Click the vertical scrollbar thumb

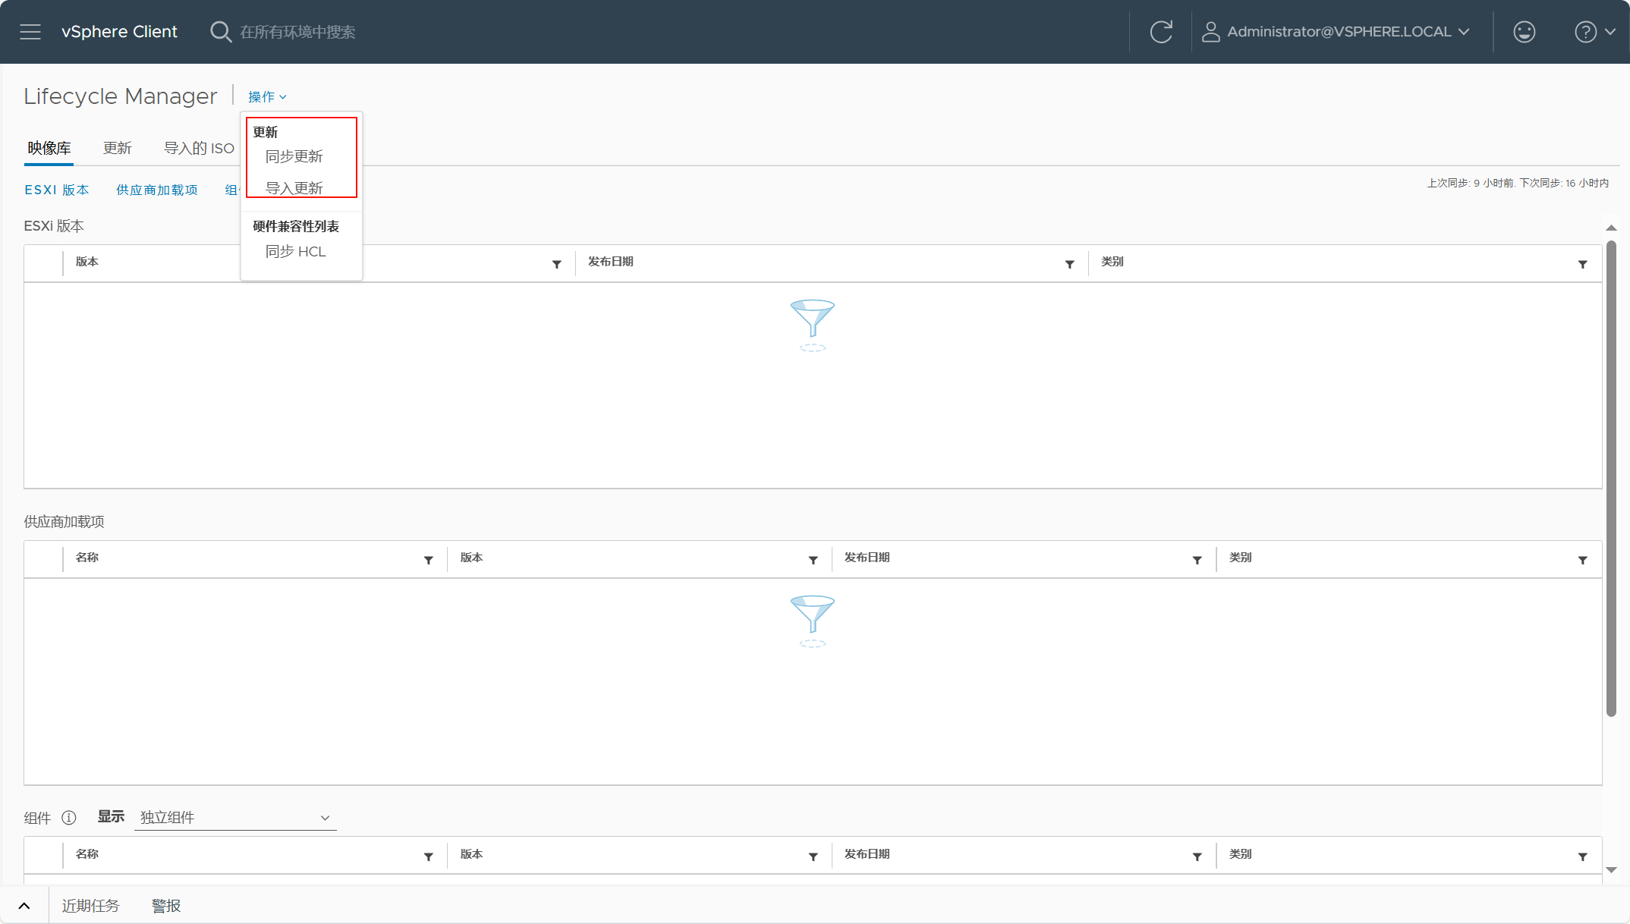[x=1611, y=478]
